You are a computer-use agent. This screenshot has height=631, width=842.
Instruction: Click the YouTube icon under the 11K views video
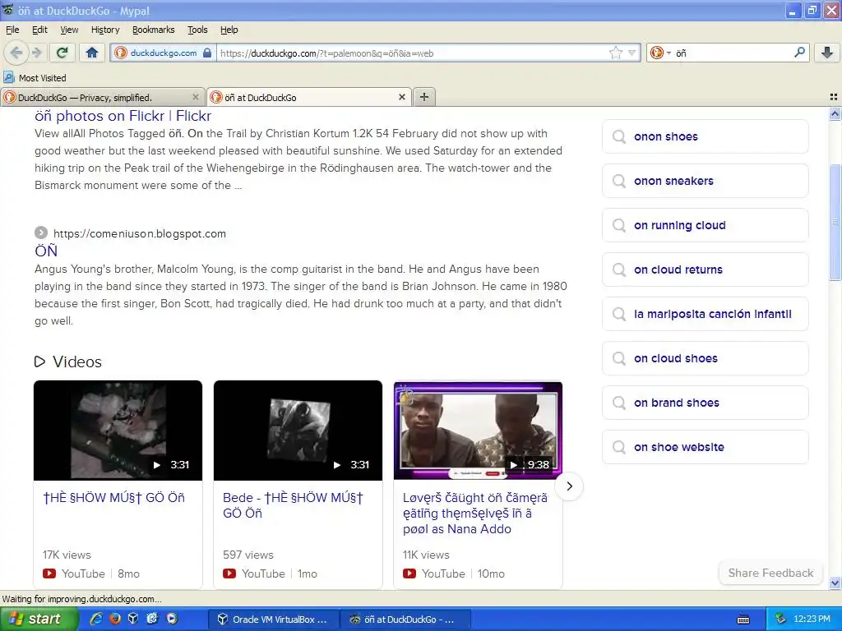[409, 573]
